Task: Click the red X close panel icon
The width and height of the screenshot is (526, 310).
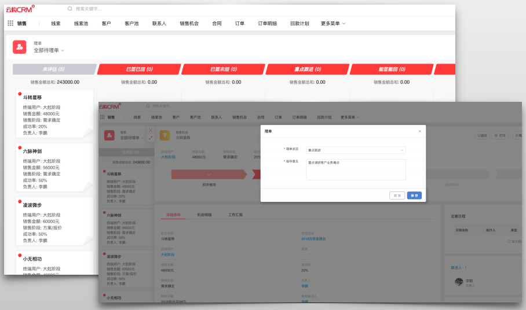Action: point(151,130)
